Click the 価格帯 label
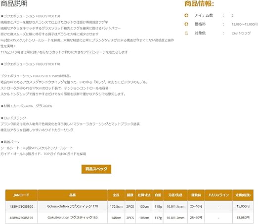Viewport: 258px width, 224px height. [200, 24]
